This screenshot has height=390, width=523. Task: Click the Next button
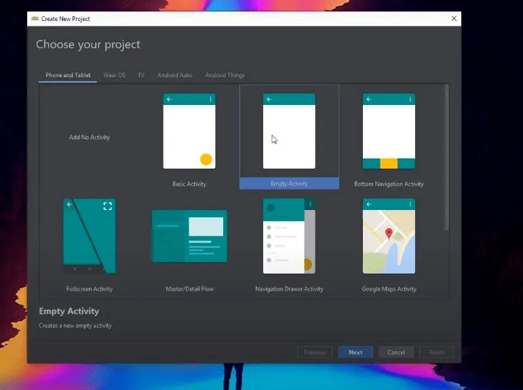pos(355,352)
